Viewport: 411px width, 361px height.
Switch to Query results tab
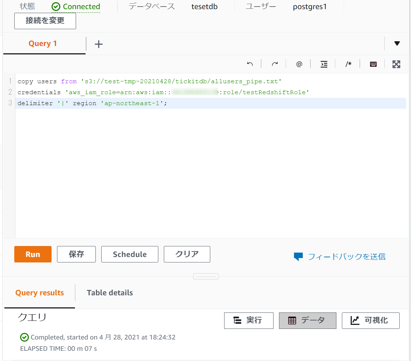click(x=39, y=292)
